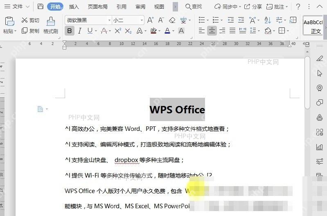This screenshot has height=216, width=327.
Task: Click the decrease indent icon
Action: 231,20
